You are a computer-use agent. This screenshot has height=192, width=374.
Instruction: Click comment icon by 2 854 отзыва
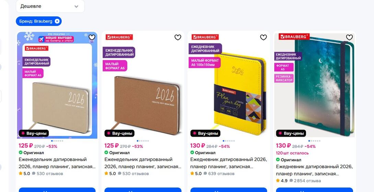pyautogui.click(x=291, y=181)
